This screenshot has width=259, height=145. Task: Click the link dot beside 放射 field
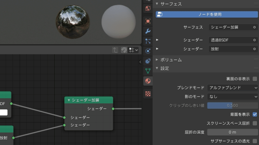point(254,49)
